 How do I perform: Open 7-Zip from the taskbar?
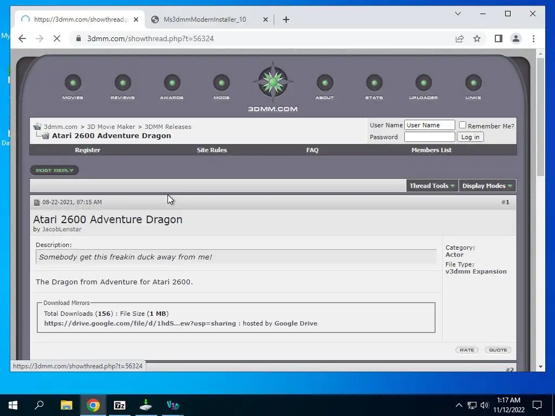tap(120, 405)
